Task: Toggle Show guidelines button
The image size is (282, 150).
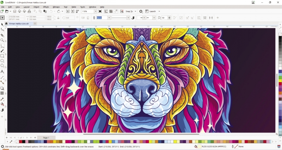Action: [x=116, y=11]
